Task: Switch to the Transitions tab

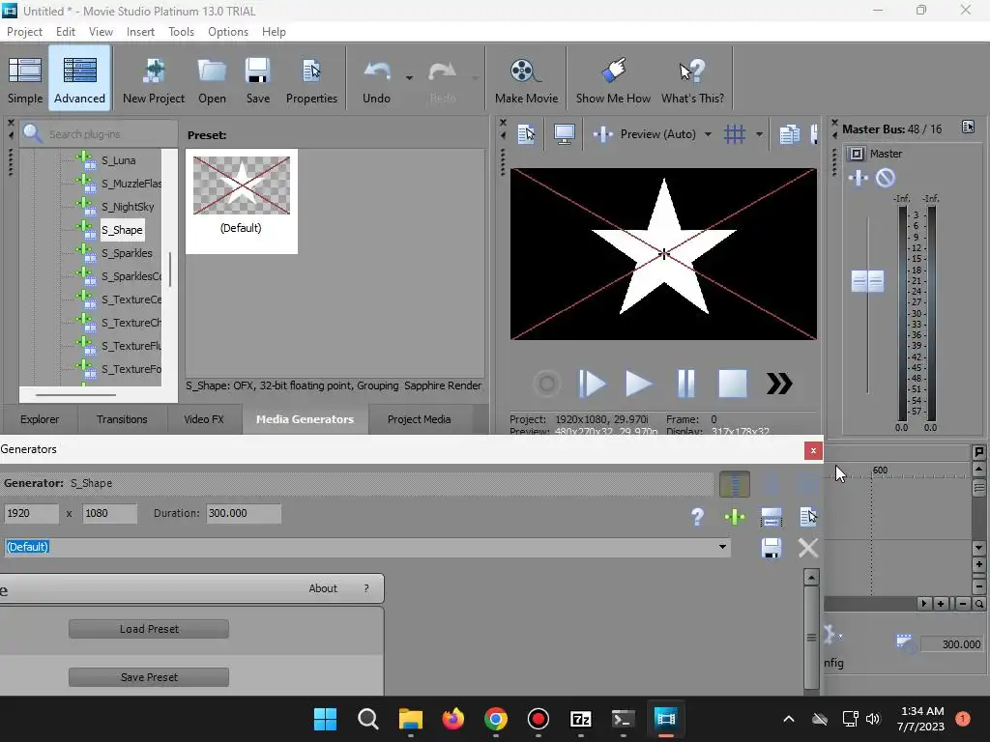Action: pyautogui.click(x=122, y=419)
